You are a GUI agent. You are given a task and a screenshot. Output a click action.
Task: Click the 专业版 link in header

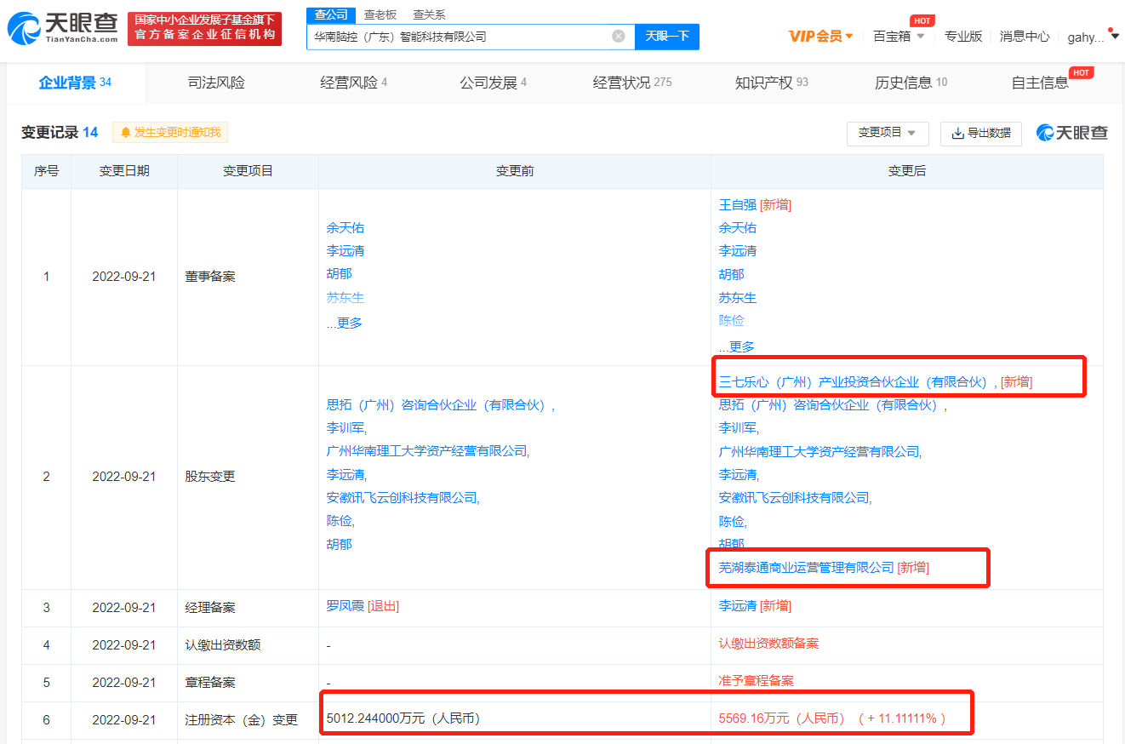[x=963, y=36]
